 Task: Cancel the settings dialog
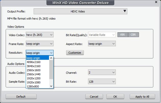[x=94, y=97]
